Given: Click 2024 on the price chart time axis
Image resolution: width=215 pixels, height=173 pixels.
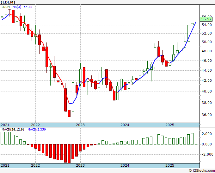Looking at the screenshot, I should pos(125,125).
